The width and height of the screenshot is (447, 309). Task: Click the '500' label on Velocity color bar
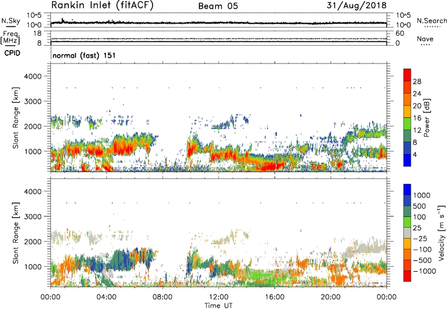(419, 206)
